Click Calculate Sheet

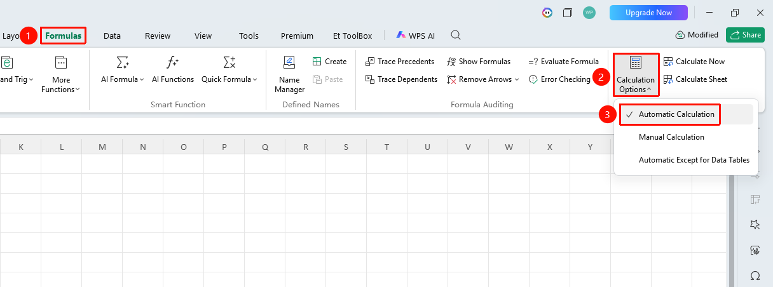695,79
